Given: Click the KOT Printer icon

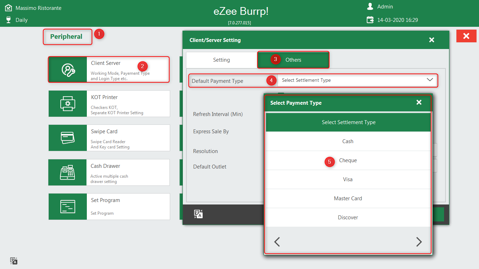Looking at the screenshot, I should click(x=68, y=104).
